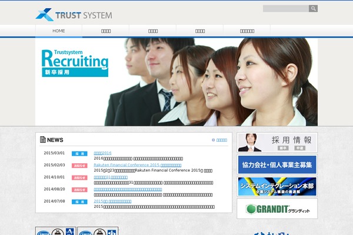This screenshot has width=353, height=235.
Task: Click the GRANDIT logo banner
Action: pyautogui.click(x=277, y=209)
